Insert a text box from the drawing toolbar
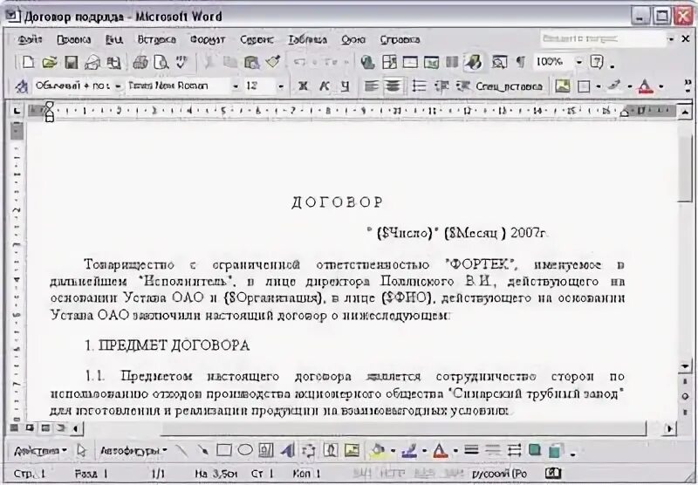Viewport: 698px width, 485px height. [266, 451]
